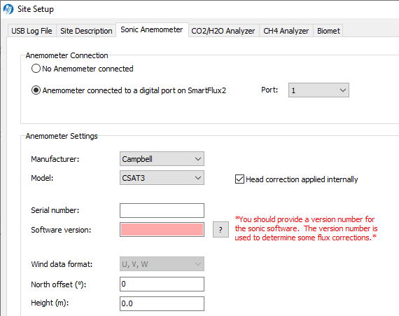Viewport: 399px width, 316px height.
Task: Select the Sonic Anemometer tab
Action: 152,30
